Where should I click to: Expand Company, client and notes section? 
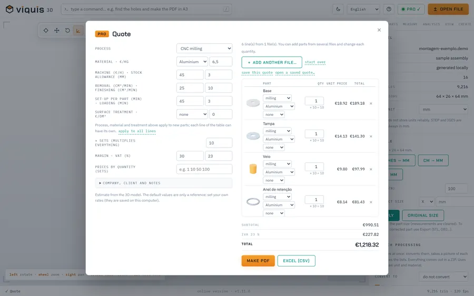coord(164,183)
